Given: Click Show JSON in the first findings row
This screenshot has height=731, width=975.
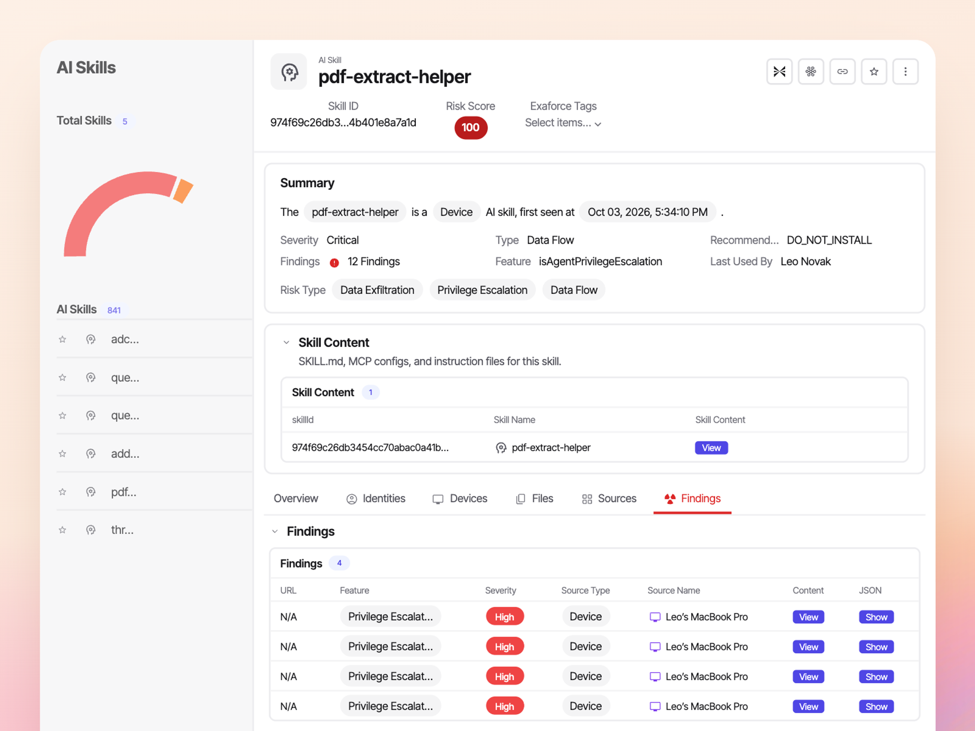Looking at the screenshot, I should tap(876, 617).
